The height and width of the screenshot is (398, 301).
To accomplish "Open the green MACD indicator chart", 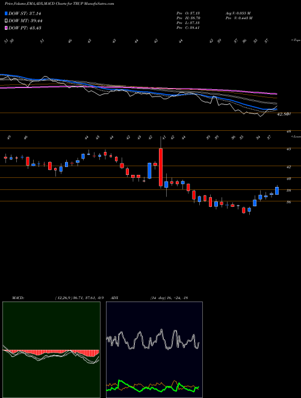I will click(x=51, y=350).
